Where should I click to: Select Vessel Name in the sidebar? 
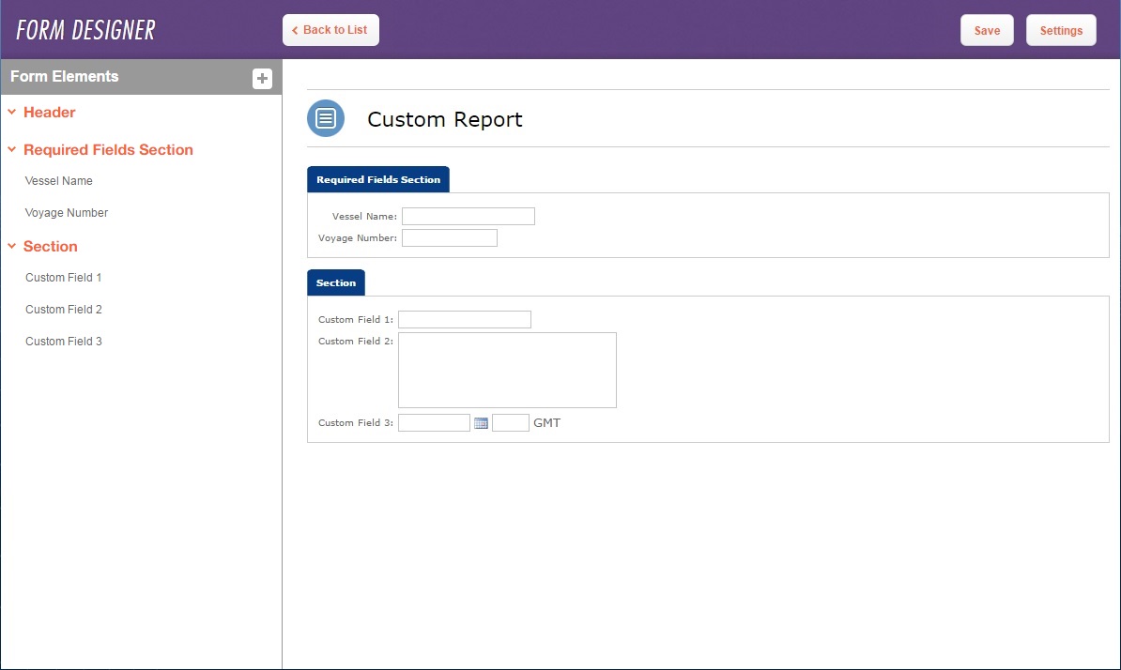59,180
